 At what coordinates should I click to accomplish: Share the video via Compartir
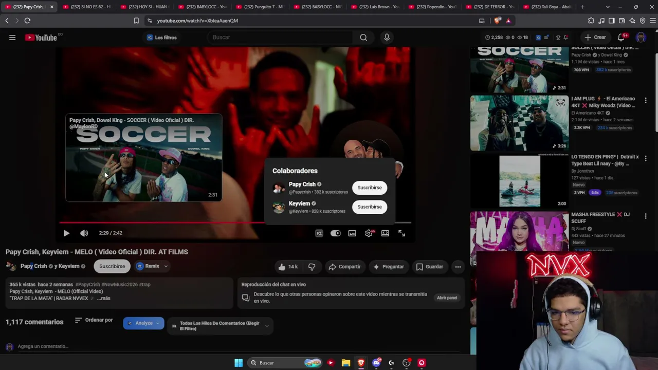tap(344, 267)
